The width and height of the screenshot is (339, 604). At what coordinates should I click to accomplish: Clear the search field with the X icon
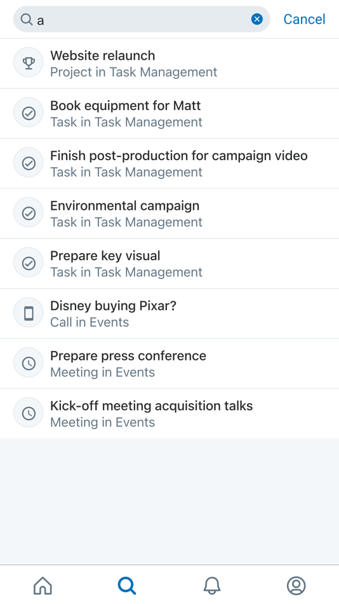click(257, 19)
